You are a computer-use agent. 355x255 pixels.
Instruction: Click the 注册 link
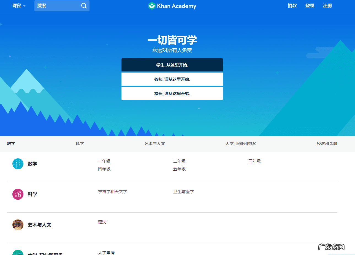(327, 5)
